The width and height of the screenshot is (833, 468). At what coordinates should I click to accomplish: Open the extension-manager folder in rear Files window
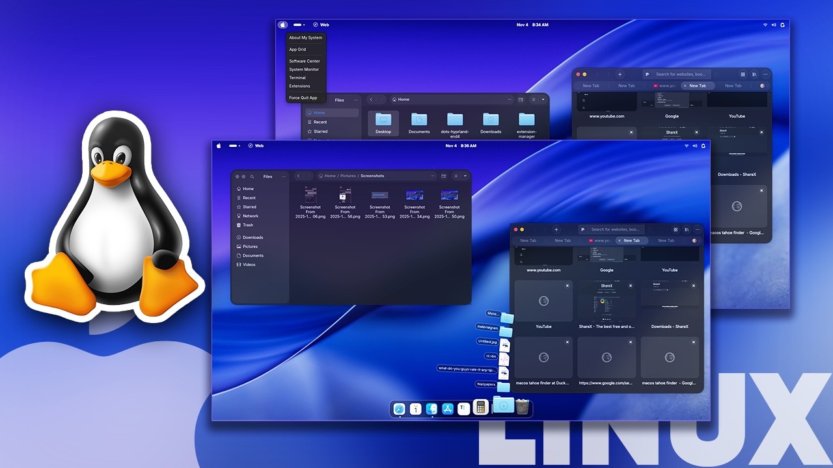(526, 124)
